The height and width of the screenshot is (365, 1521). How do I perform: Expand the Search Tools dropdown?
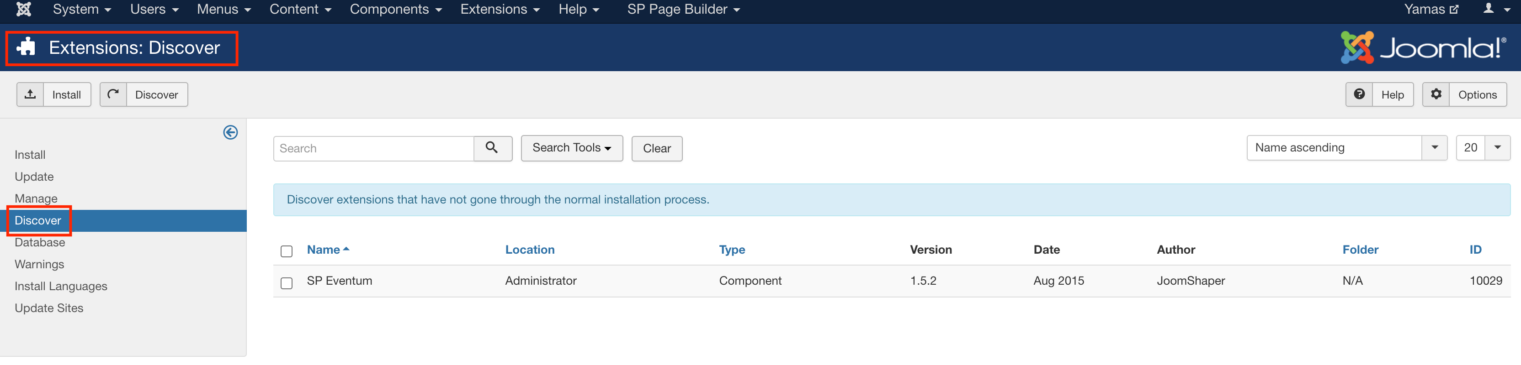pyautogui.click(x=572, y=148)
